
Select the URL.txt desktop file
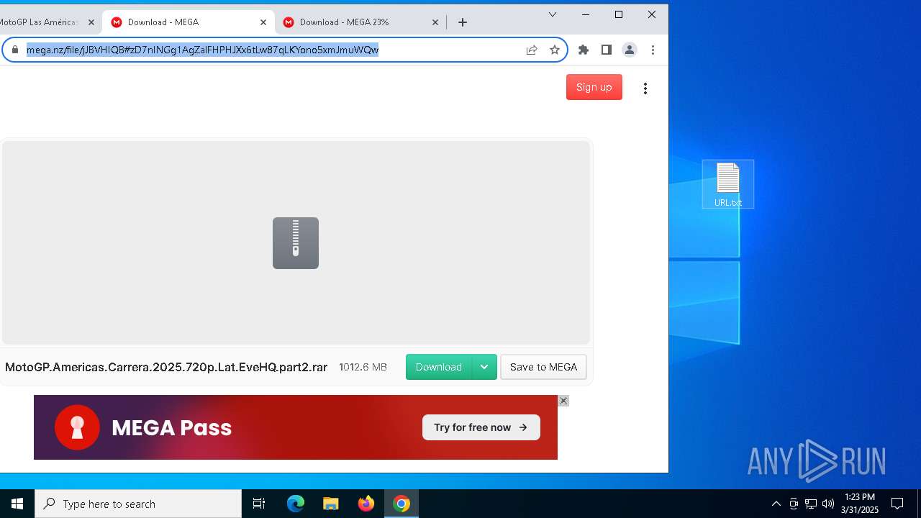tap(728, 185)
